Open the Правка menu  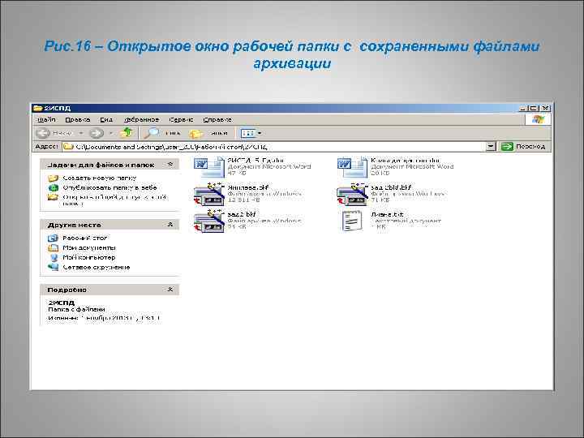[78, 119]
